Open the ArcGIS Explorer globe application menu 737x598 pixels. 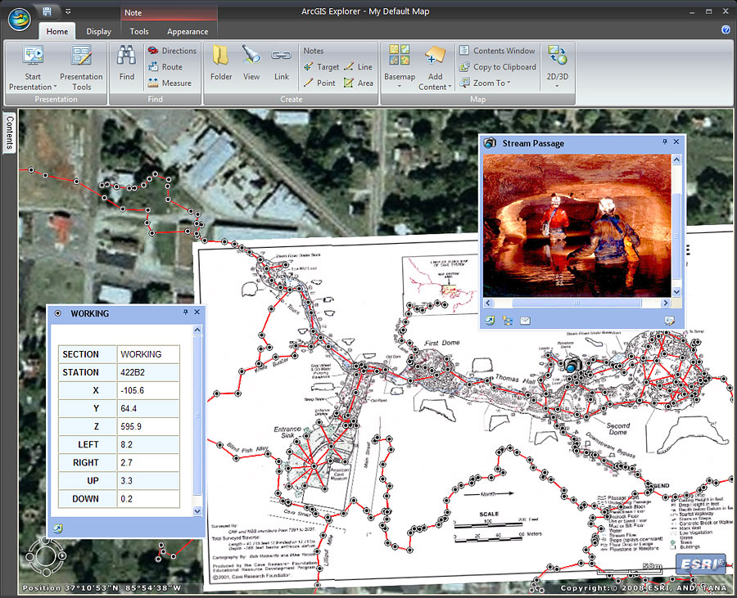[20, 20]
